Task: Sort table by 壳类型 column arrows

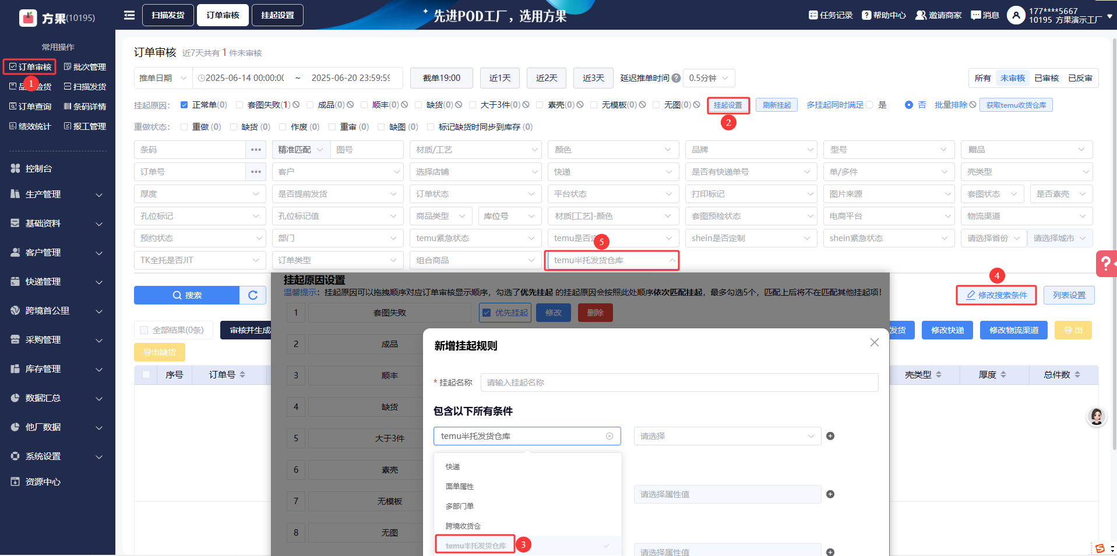Action: (939, 375)
